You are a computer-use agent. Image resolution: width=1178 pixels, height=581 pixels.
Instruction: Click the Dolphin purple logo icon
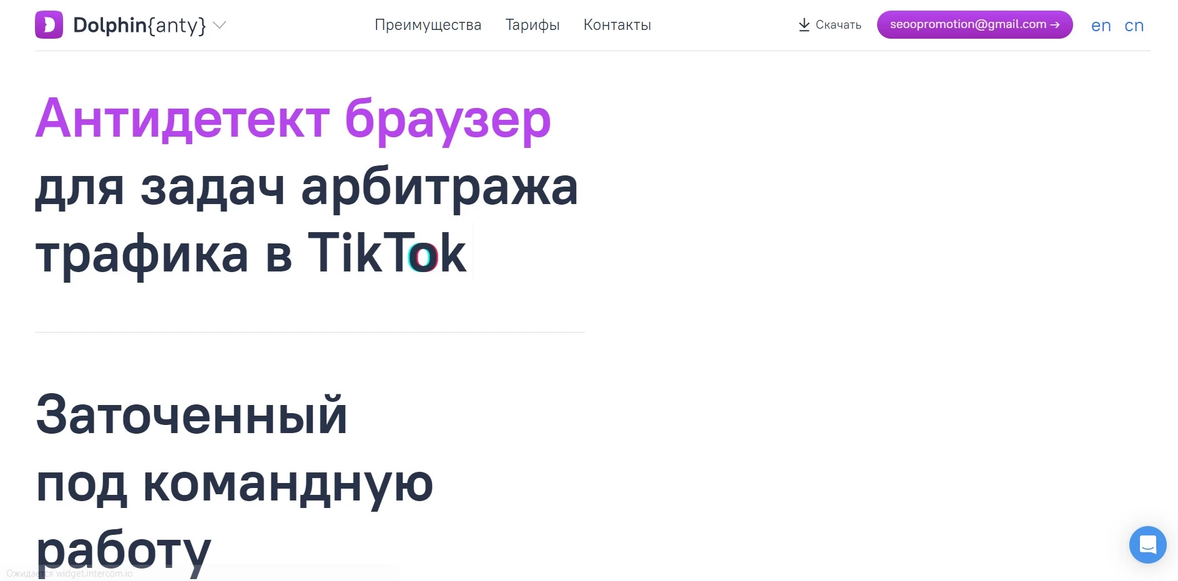49,25
